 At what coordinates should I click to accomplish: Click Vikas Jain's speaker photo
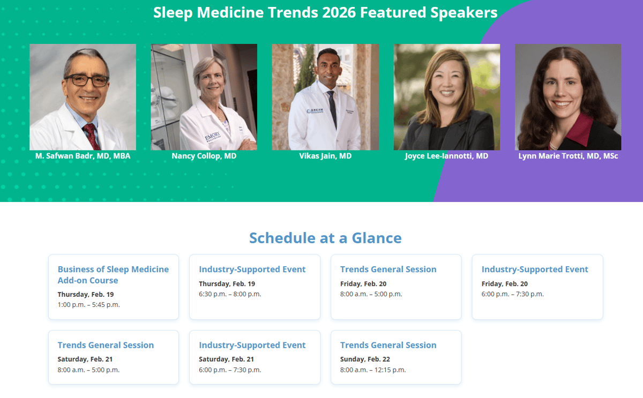(325, 97)
